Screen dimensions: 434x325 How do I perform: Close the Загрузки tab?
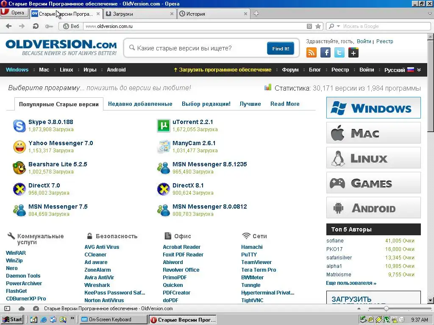(x=172, y=14)
